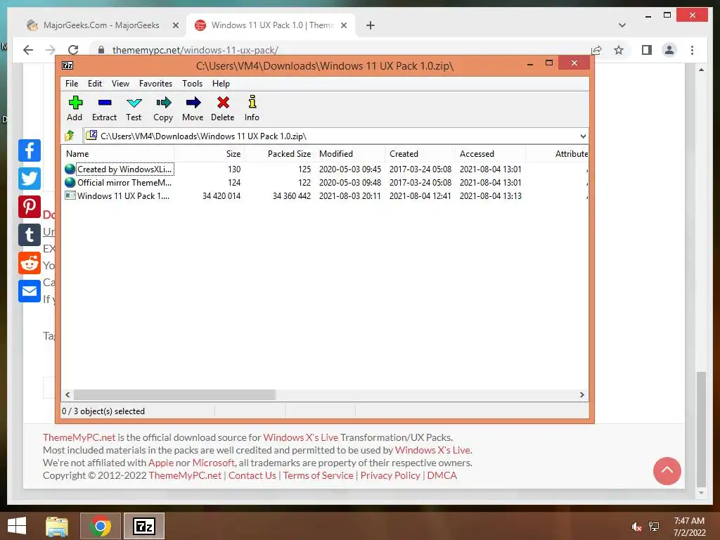Open a new Chrome tab
The height and width of the screenshot is (540, 720).
coord(371,25)
